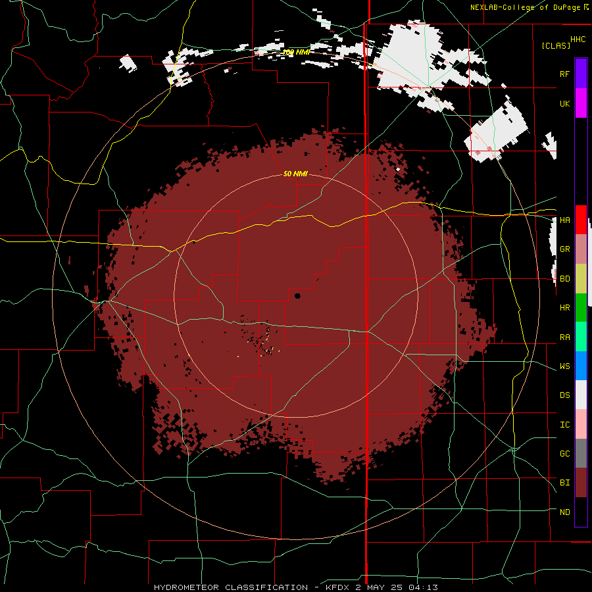592x592 pixels.
Task: Click the GC gray legend swatch
Action: tap(581, 453)
